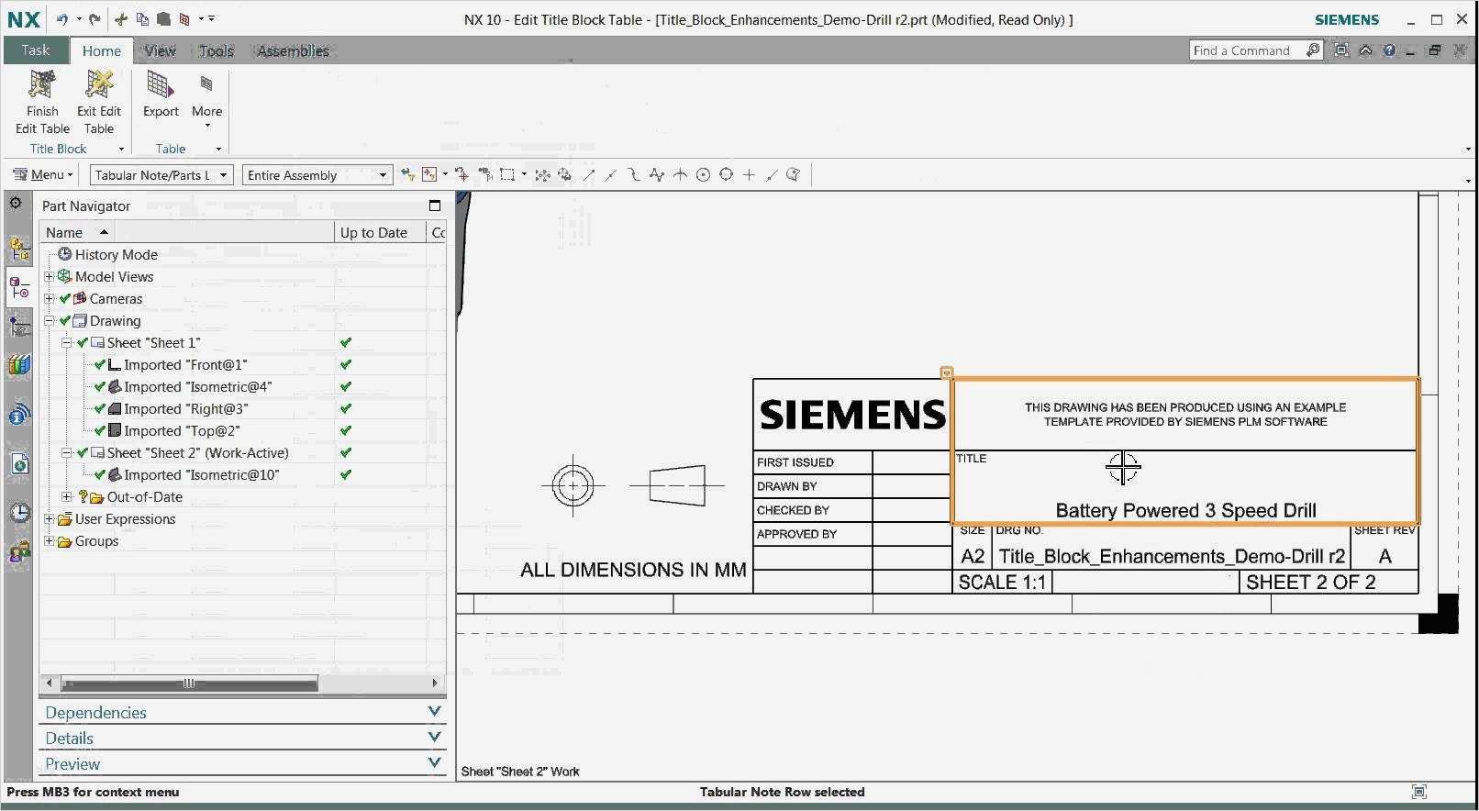Toggle checkmark for Imported "Right@3"
The height and width of the screenshot is (811, 1479).
pyautogui.click(x=100, y=408)
